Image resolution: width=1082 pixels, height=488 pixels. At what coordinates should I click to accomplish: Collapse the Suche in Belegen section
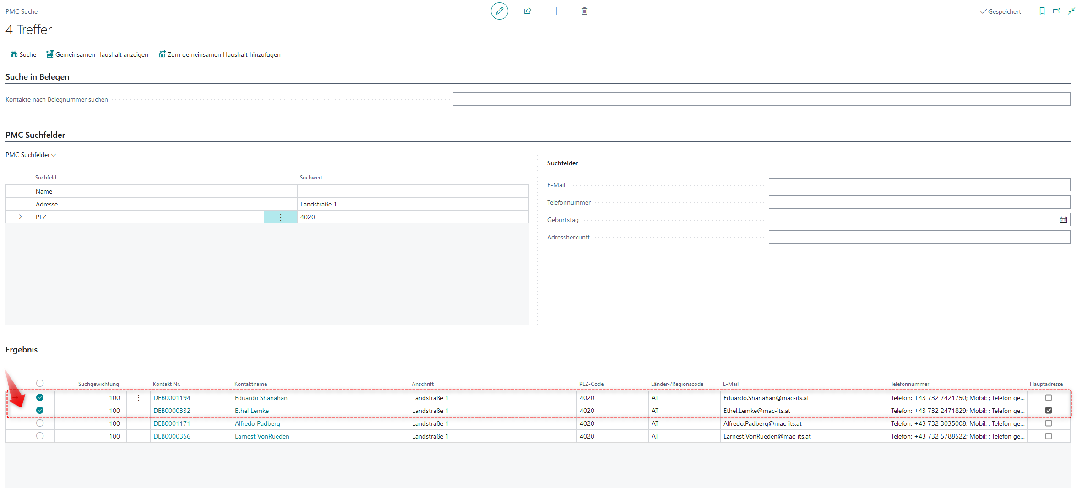[x=37, y=77]
